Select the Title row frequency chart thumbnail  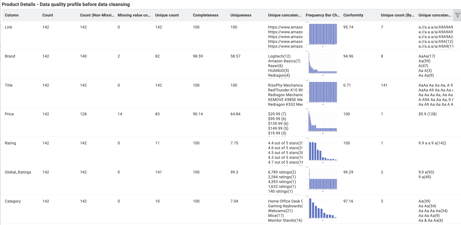click(323, 93)
